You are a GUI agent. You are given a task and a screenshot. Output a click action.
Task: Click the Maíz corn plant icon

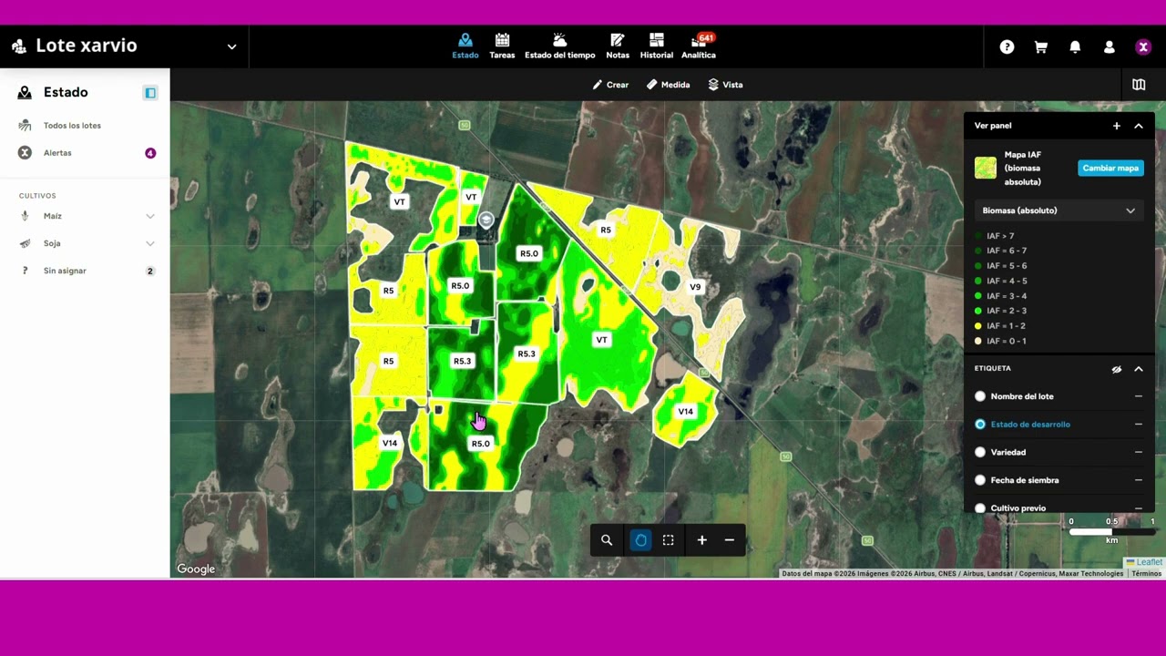coord(25,216)
